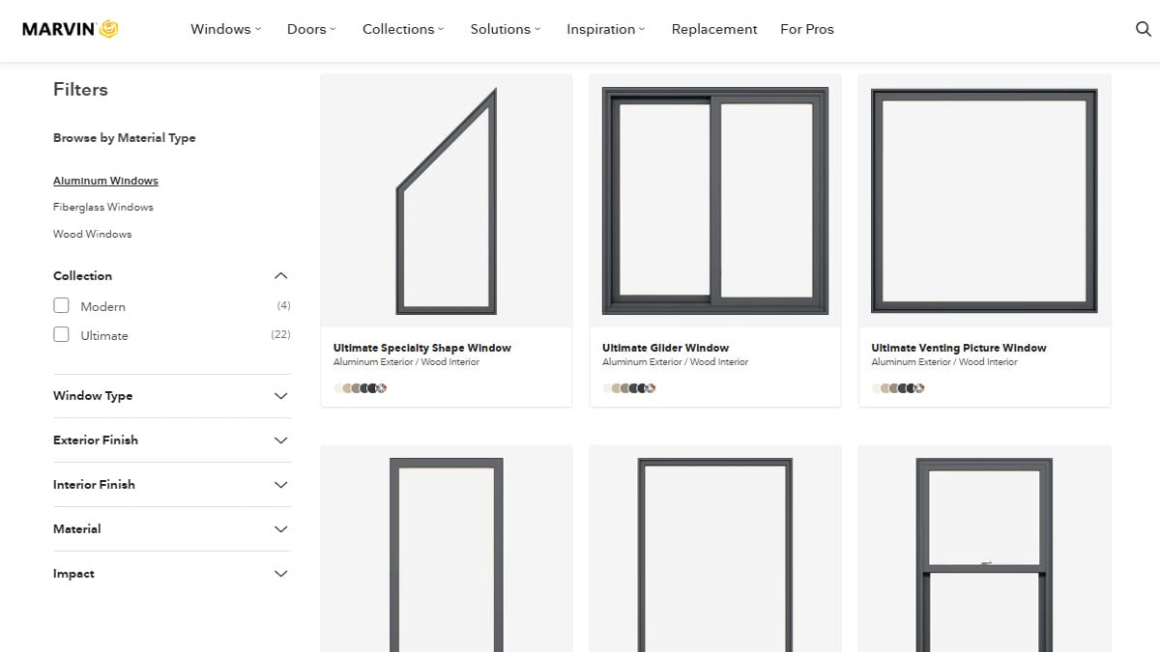Click the Ultimate Glider Window title link
Screen dimensions: 1160x652
pyautogui.click(x=665, y=348)
